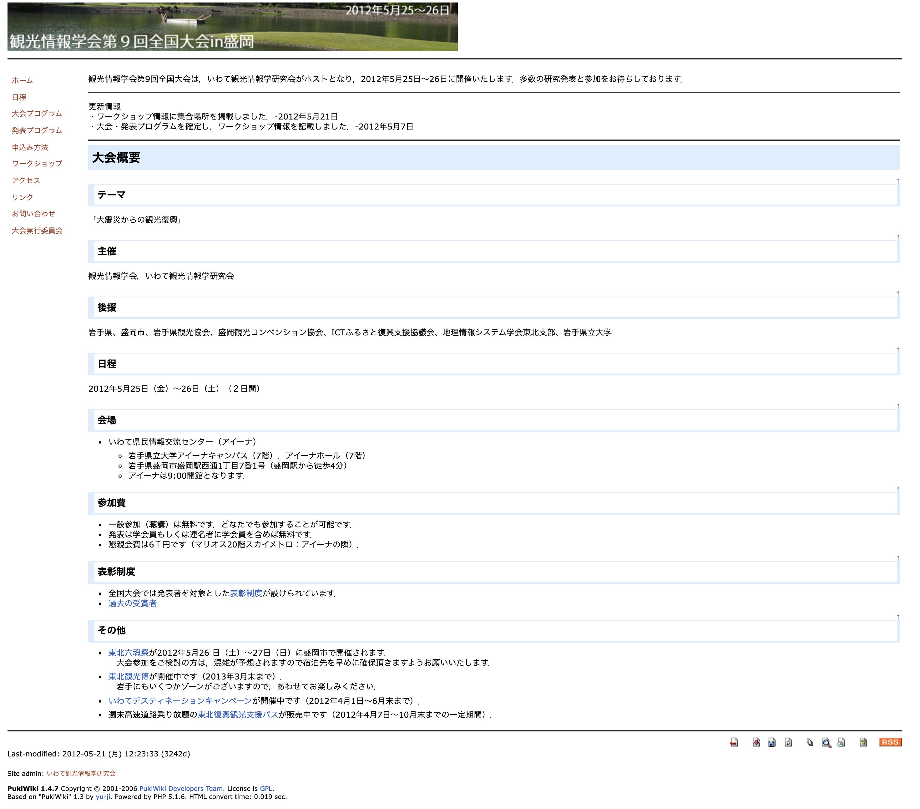Open アクセス in the sidebar
Screen dimensions: 920x809
pyautogui.click(x=26, y=181)
